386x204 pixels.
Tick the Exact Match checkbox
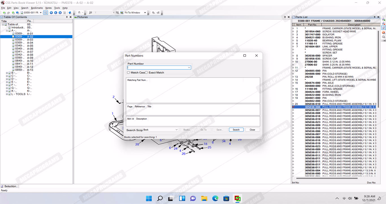click(x=146, y=73)
